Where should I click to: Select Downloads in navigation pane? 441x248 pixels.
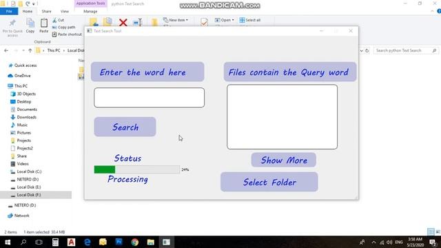pyautogui.click(x=26, y=117)
